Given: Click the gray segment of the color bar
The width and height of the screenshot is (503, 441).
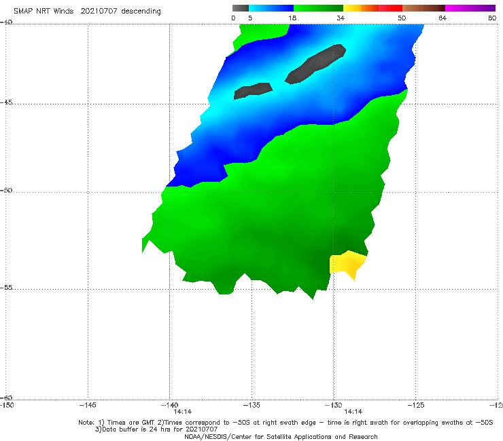Looking at the screenshot, I should [241, 8].
